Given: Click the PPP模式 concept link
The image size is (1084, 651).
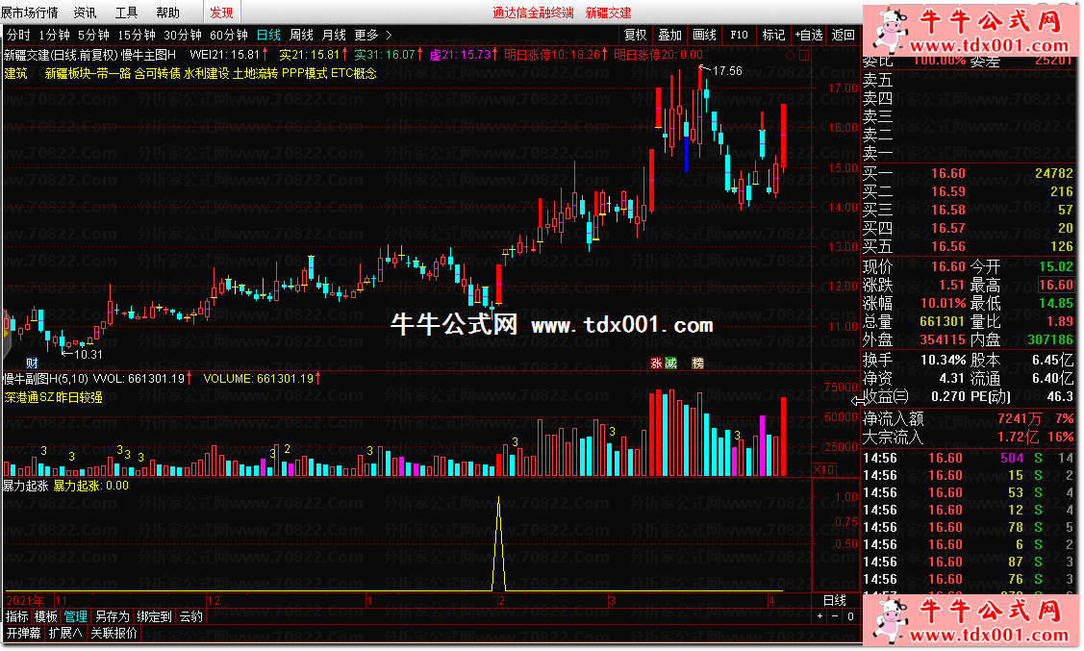Looking at the screenshot, I should 304,73.
